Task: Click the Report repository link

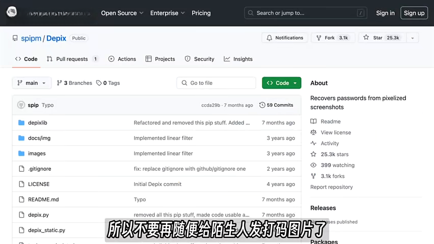Action: 331,187
